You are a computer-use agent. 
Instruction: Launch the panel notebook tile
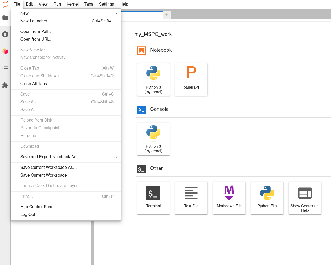point(191,79)
